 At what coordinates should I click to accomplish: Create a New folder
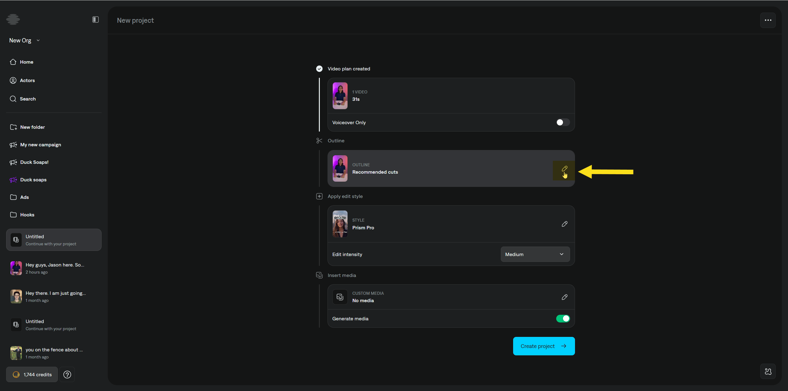54,127
